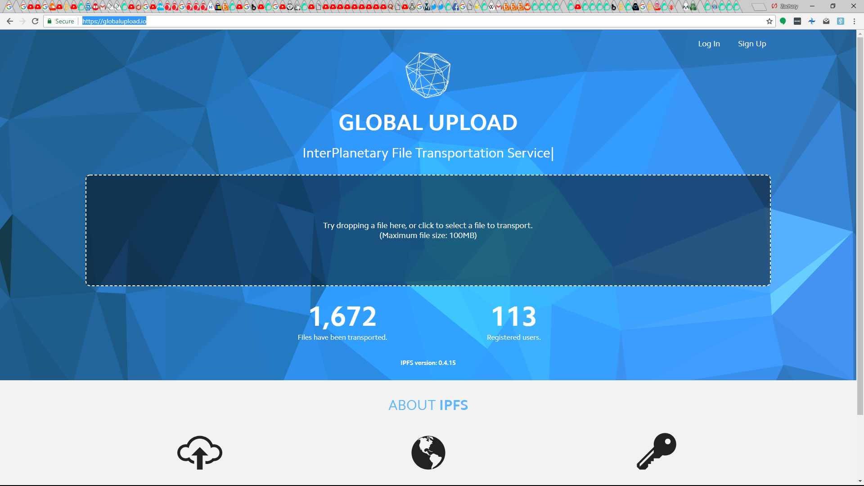
Task: Open the green Hangouts extension icon
Action: [783, 21]
